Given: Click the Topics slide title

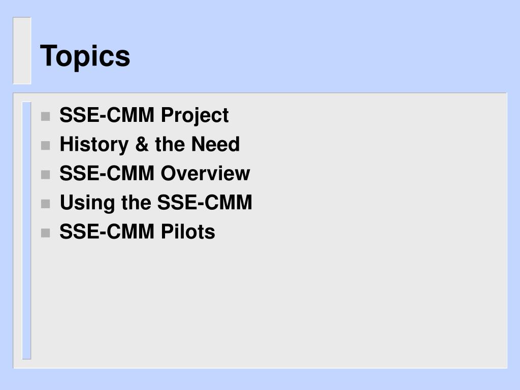Looking at the screenshot, I should tap(85, 56).
